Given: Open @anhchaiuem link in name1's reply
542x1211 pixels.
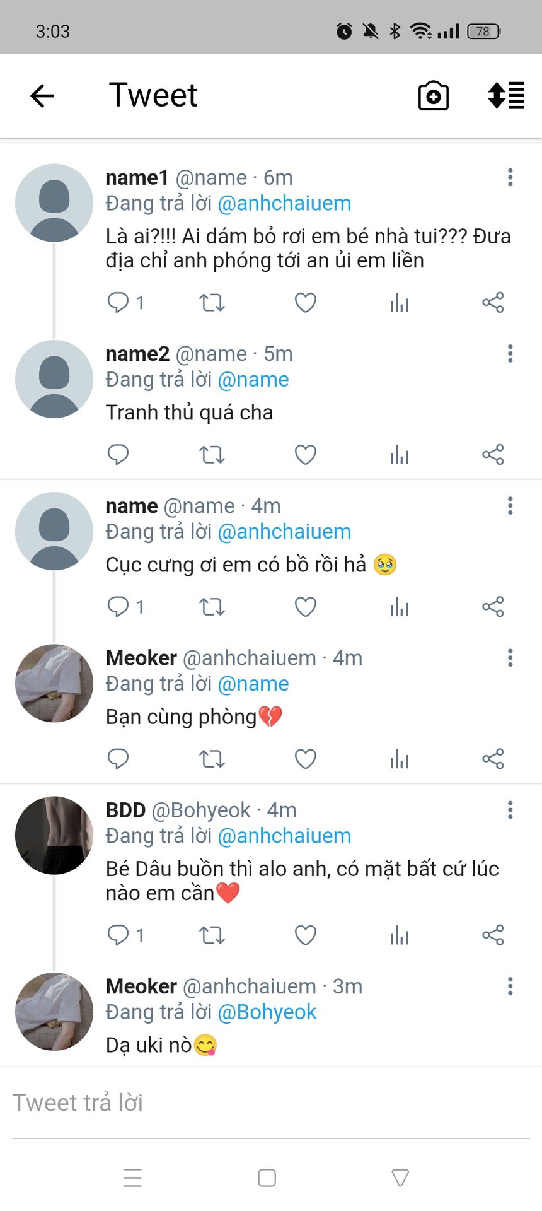Looking at the screenshot, I should 284,203.
